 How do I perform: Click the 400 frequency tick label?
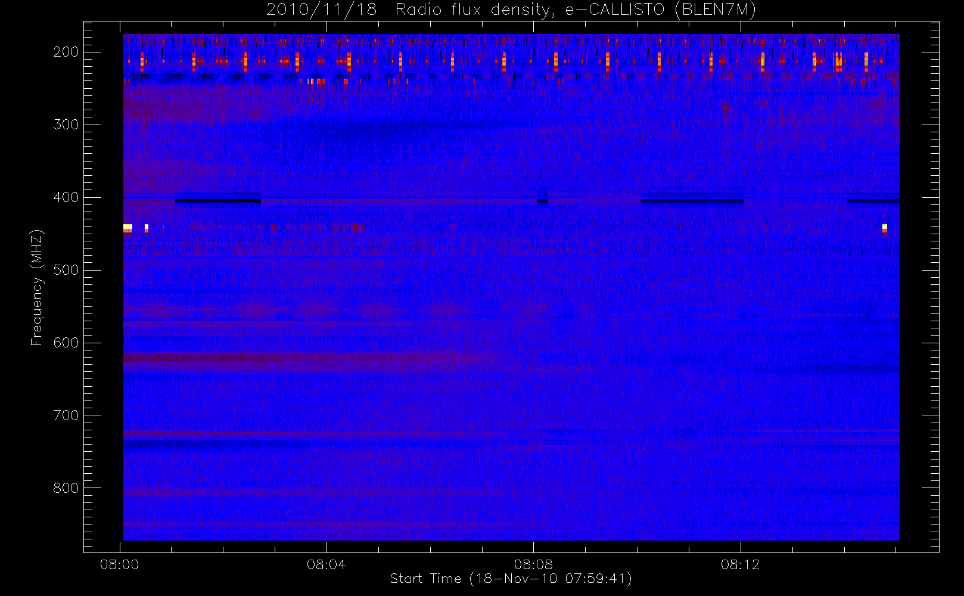pos(66,197)
